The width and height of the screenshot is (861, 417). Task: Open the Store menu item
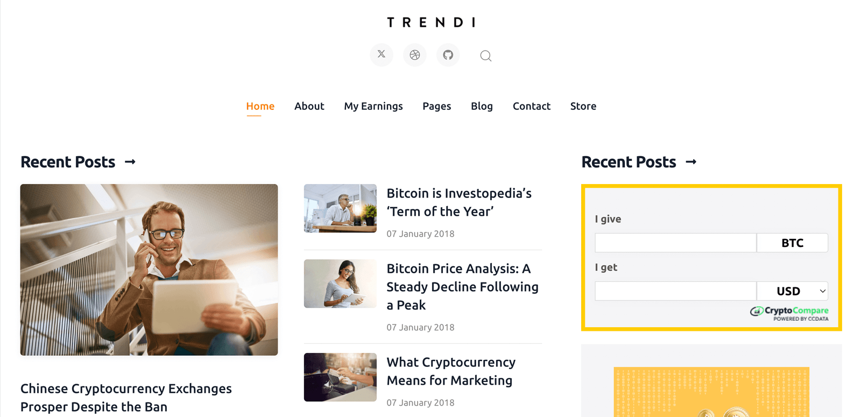(x=583, y=106)
